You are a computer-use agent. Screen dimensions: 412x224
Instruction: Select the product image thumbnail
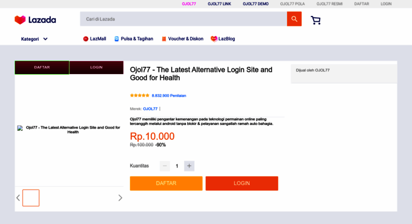tap(31, 198)
